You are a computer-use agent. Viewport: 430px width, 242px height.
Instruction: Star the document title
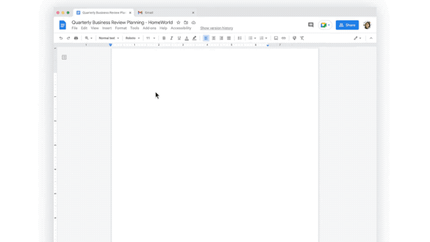coord(178,23)
